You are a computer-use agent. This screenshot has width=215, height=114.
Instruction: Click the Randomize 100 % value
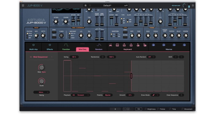[111, 57]
